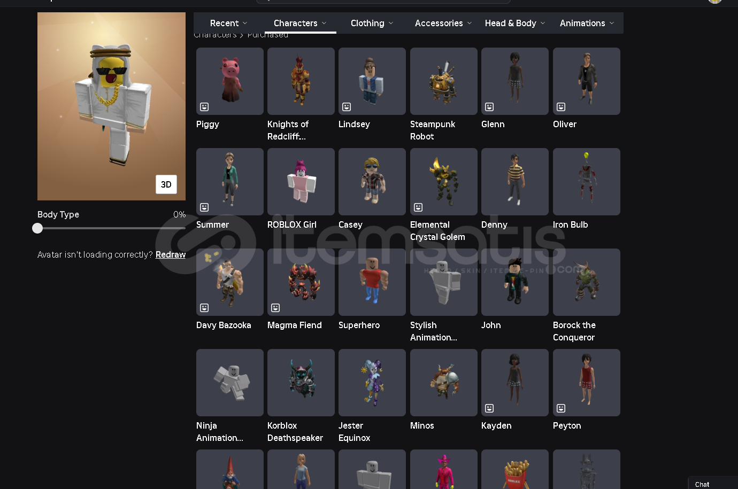Image resolution: width=738 pixels, height=489 pixels.
Task: Open the Chat panel
Action: coord(712,484)
